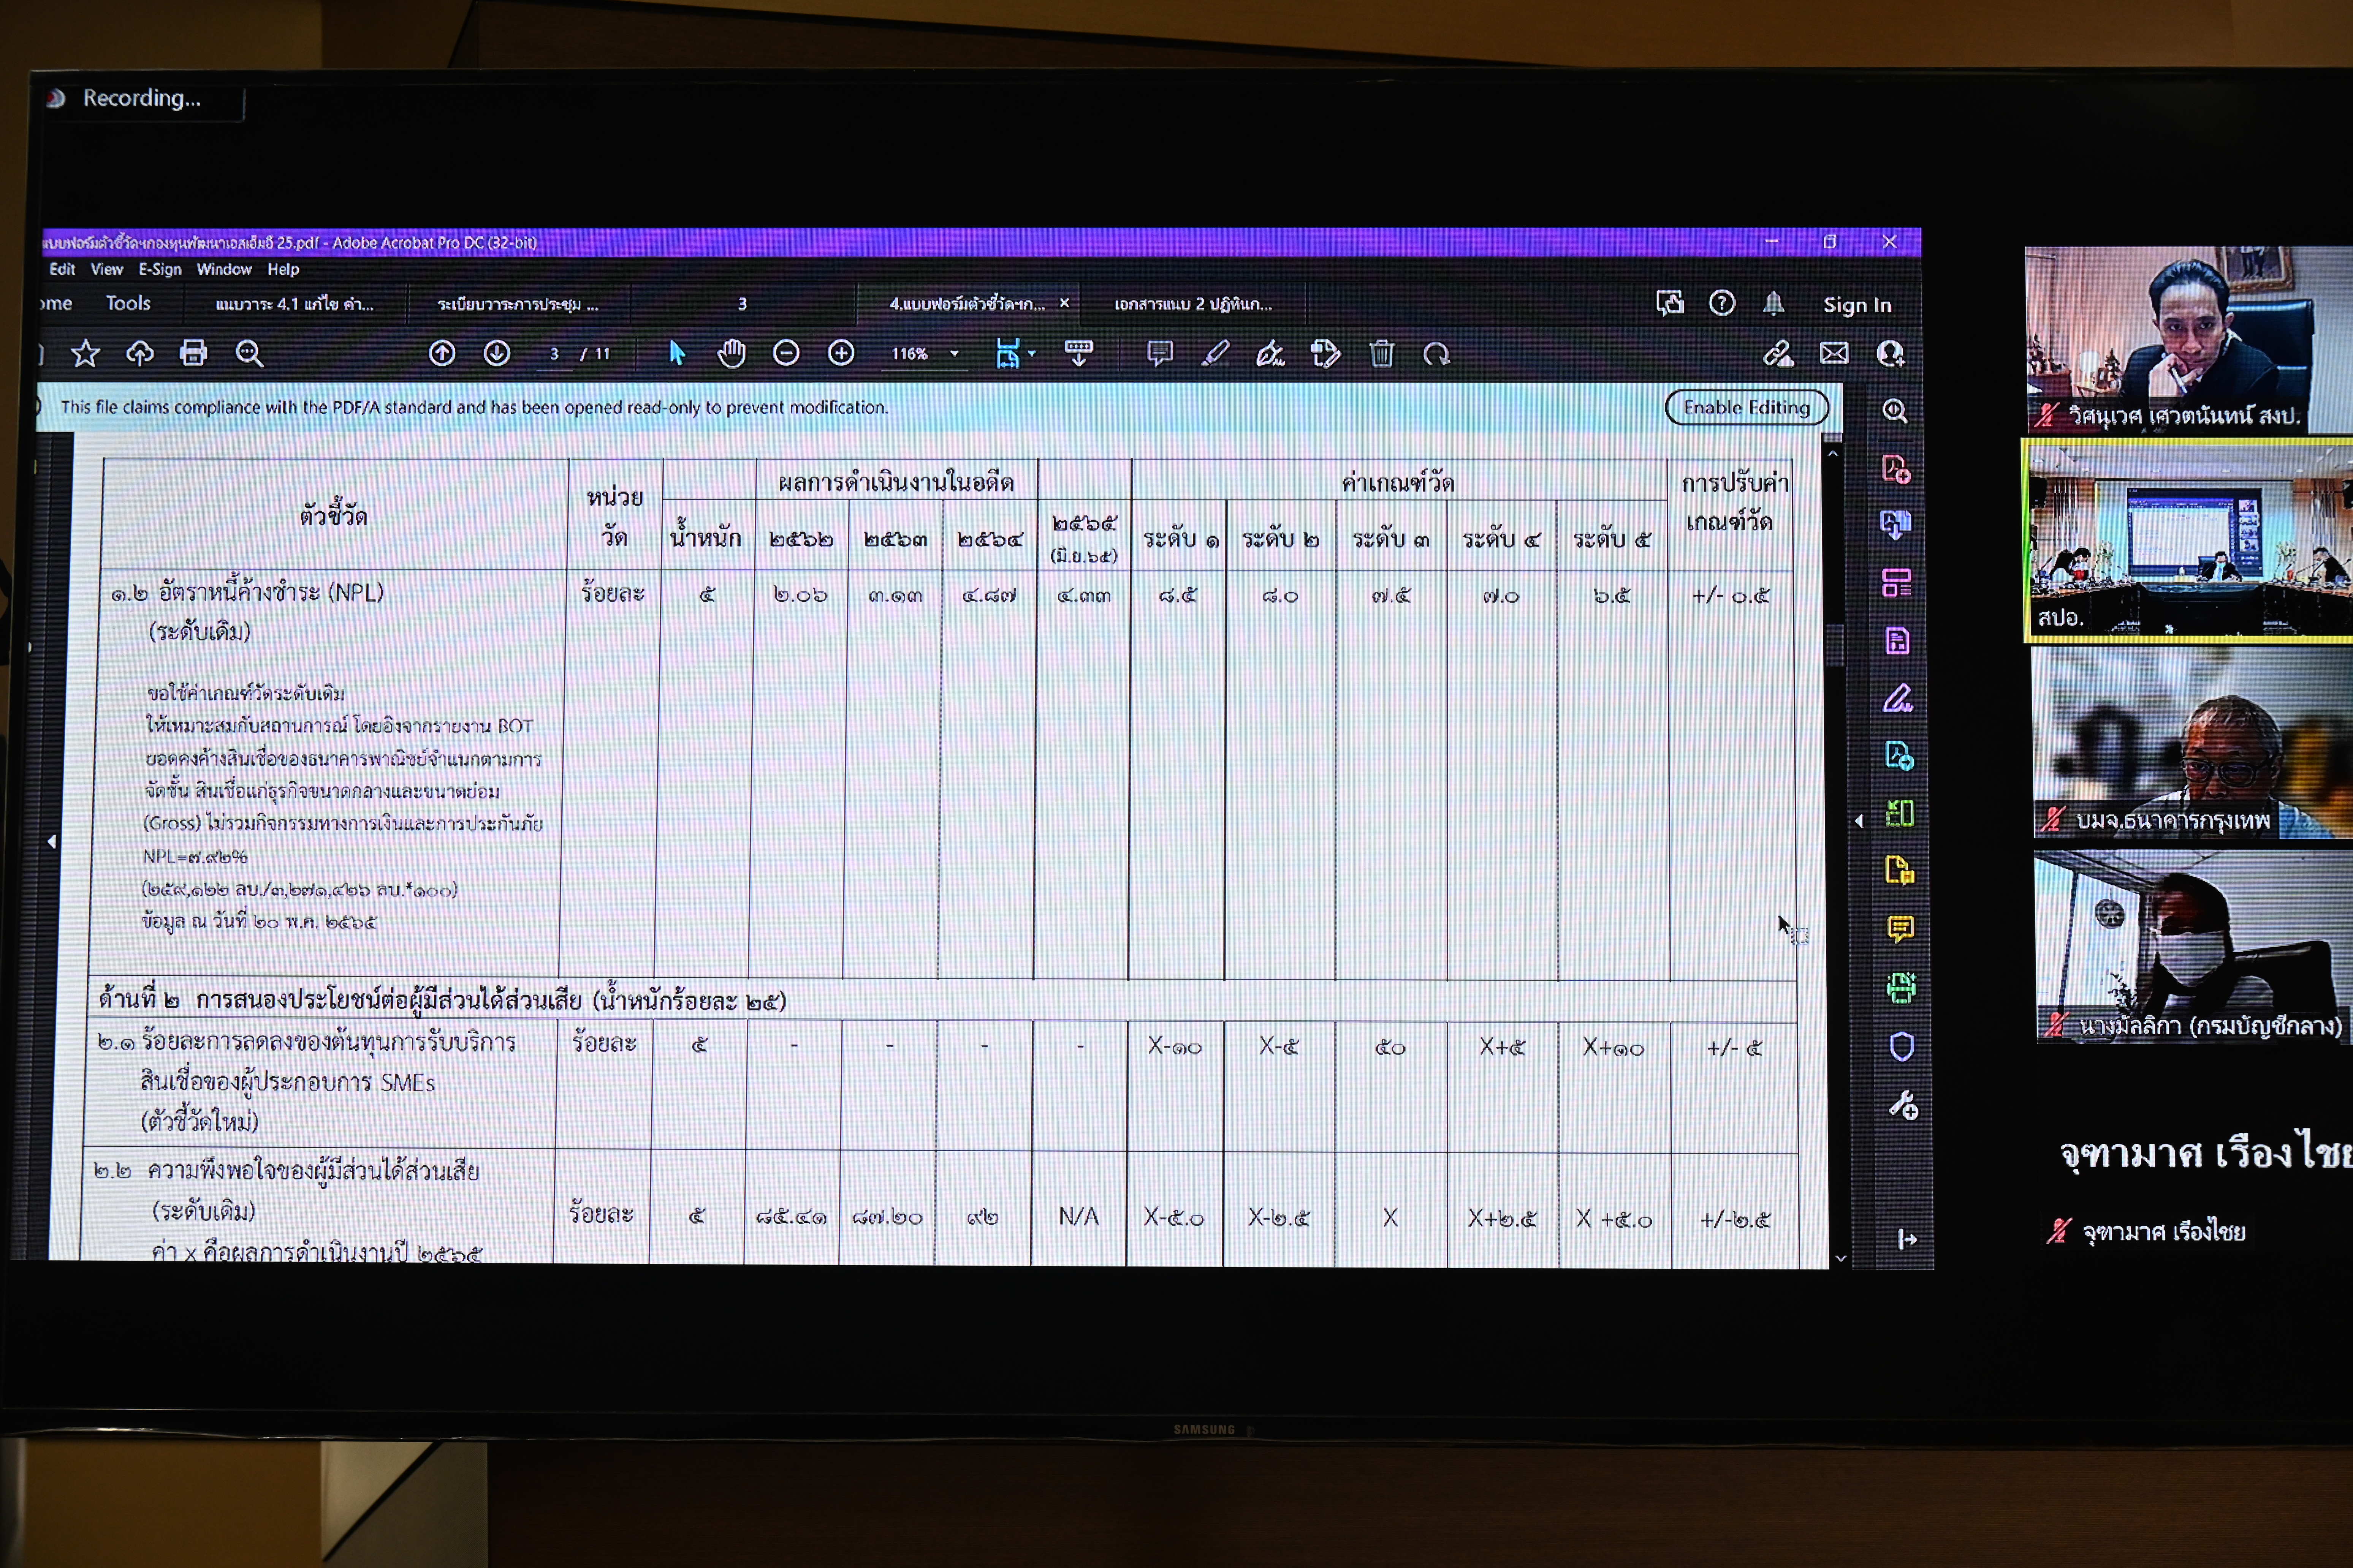Image resolution: width=2353 pixels, height=1568 pixels.
Task: Select the บมจ.ธนาคารกรุงเทพ participant video
Action: click(x=2192, y=743)
